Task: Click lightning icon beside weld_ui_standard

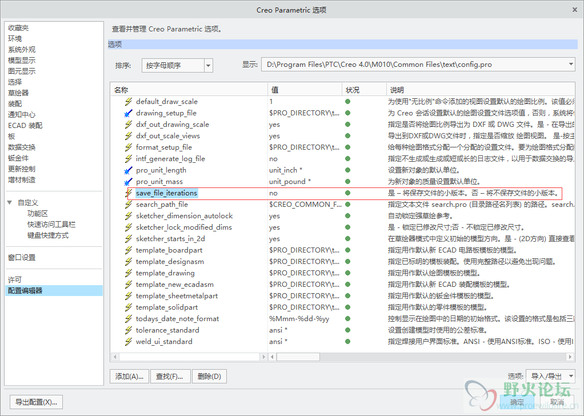Action: (129, 342)
